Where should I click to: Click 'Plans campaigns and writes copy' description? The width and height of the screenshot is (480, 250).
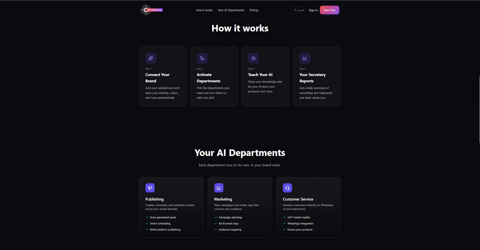click(x=236, y=207)
